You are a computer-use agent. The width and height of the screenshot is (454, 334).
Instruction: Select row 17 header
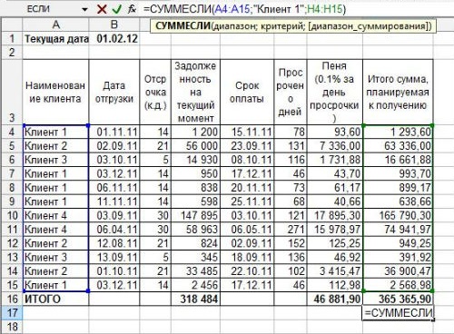pyautogui.click(x=12, y=312)
